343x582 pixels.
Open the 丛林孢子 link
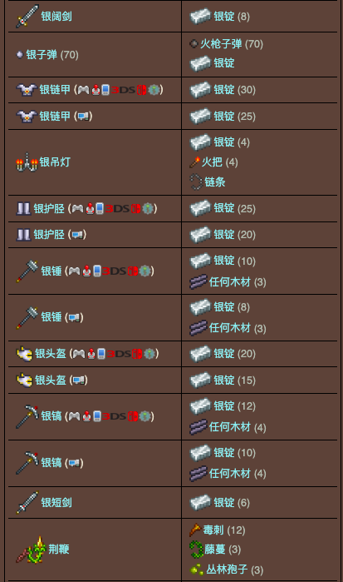(227, 570)
